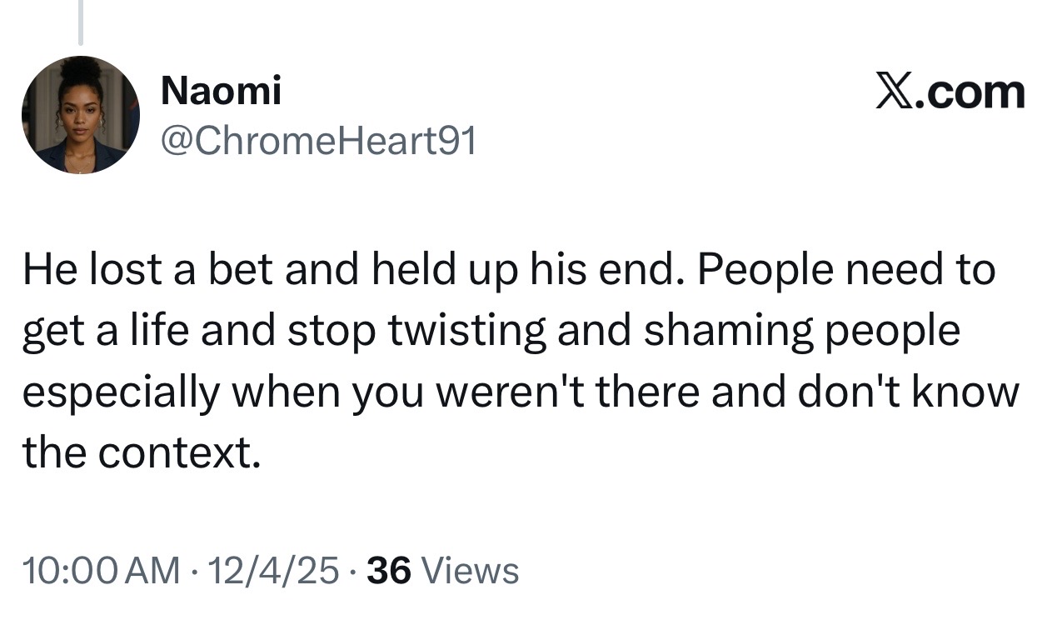The width and height of the screenshot is (1052, 620).
Task: Open the @ChromeHeart91 handle link
Action: (x=318, y=142)
